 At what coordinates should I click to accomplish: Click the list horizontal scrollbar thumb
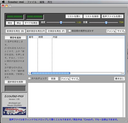point(51,73)
